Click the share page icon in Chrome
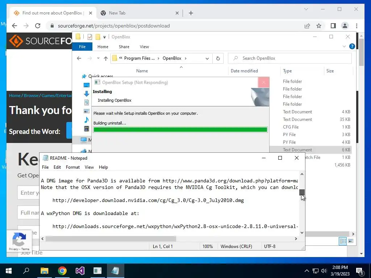 tap(307, 26)
